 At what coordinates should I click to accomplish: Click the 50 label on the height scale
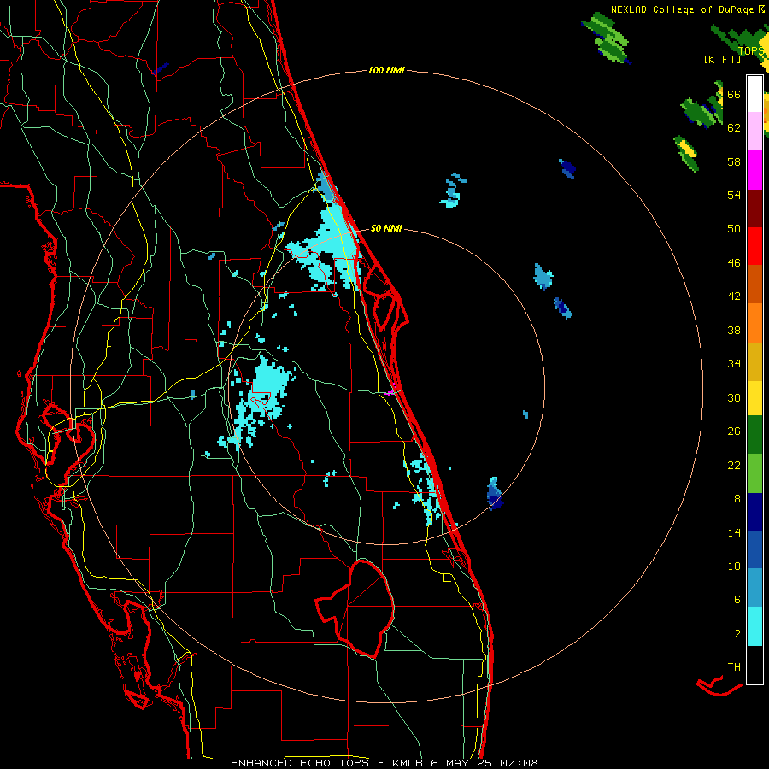[x=734, y=229]
